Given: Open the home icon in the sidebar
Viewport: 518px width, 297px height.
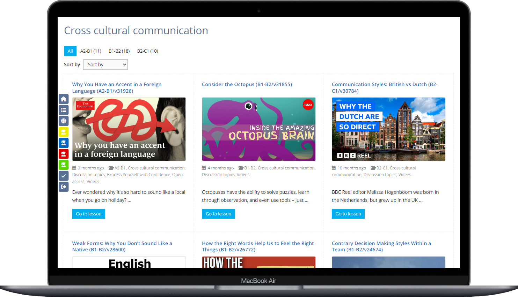Looking at the screenshot, I should pos(64,99).
